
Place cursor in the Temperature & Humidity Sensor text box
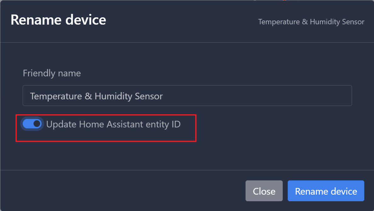coord(187,96)
